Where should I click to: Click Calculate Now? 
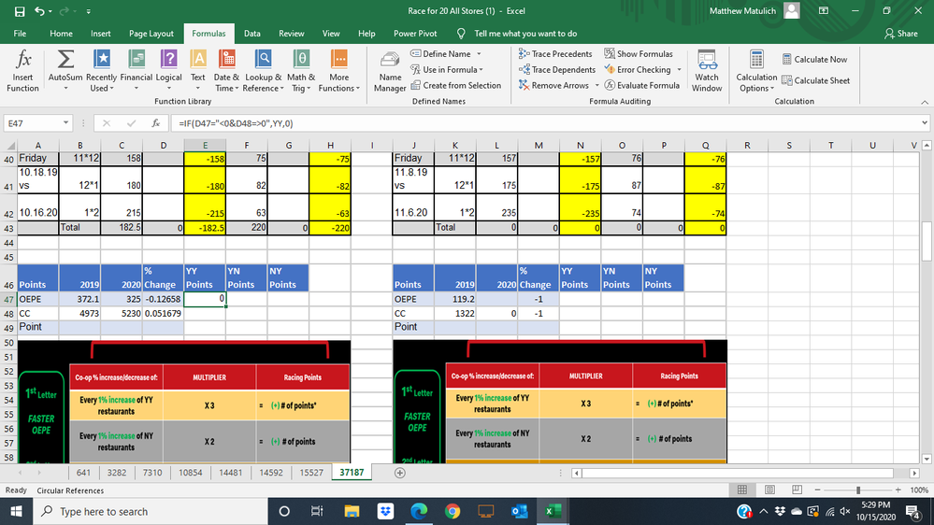[x=814, y=60]
